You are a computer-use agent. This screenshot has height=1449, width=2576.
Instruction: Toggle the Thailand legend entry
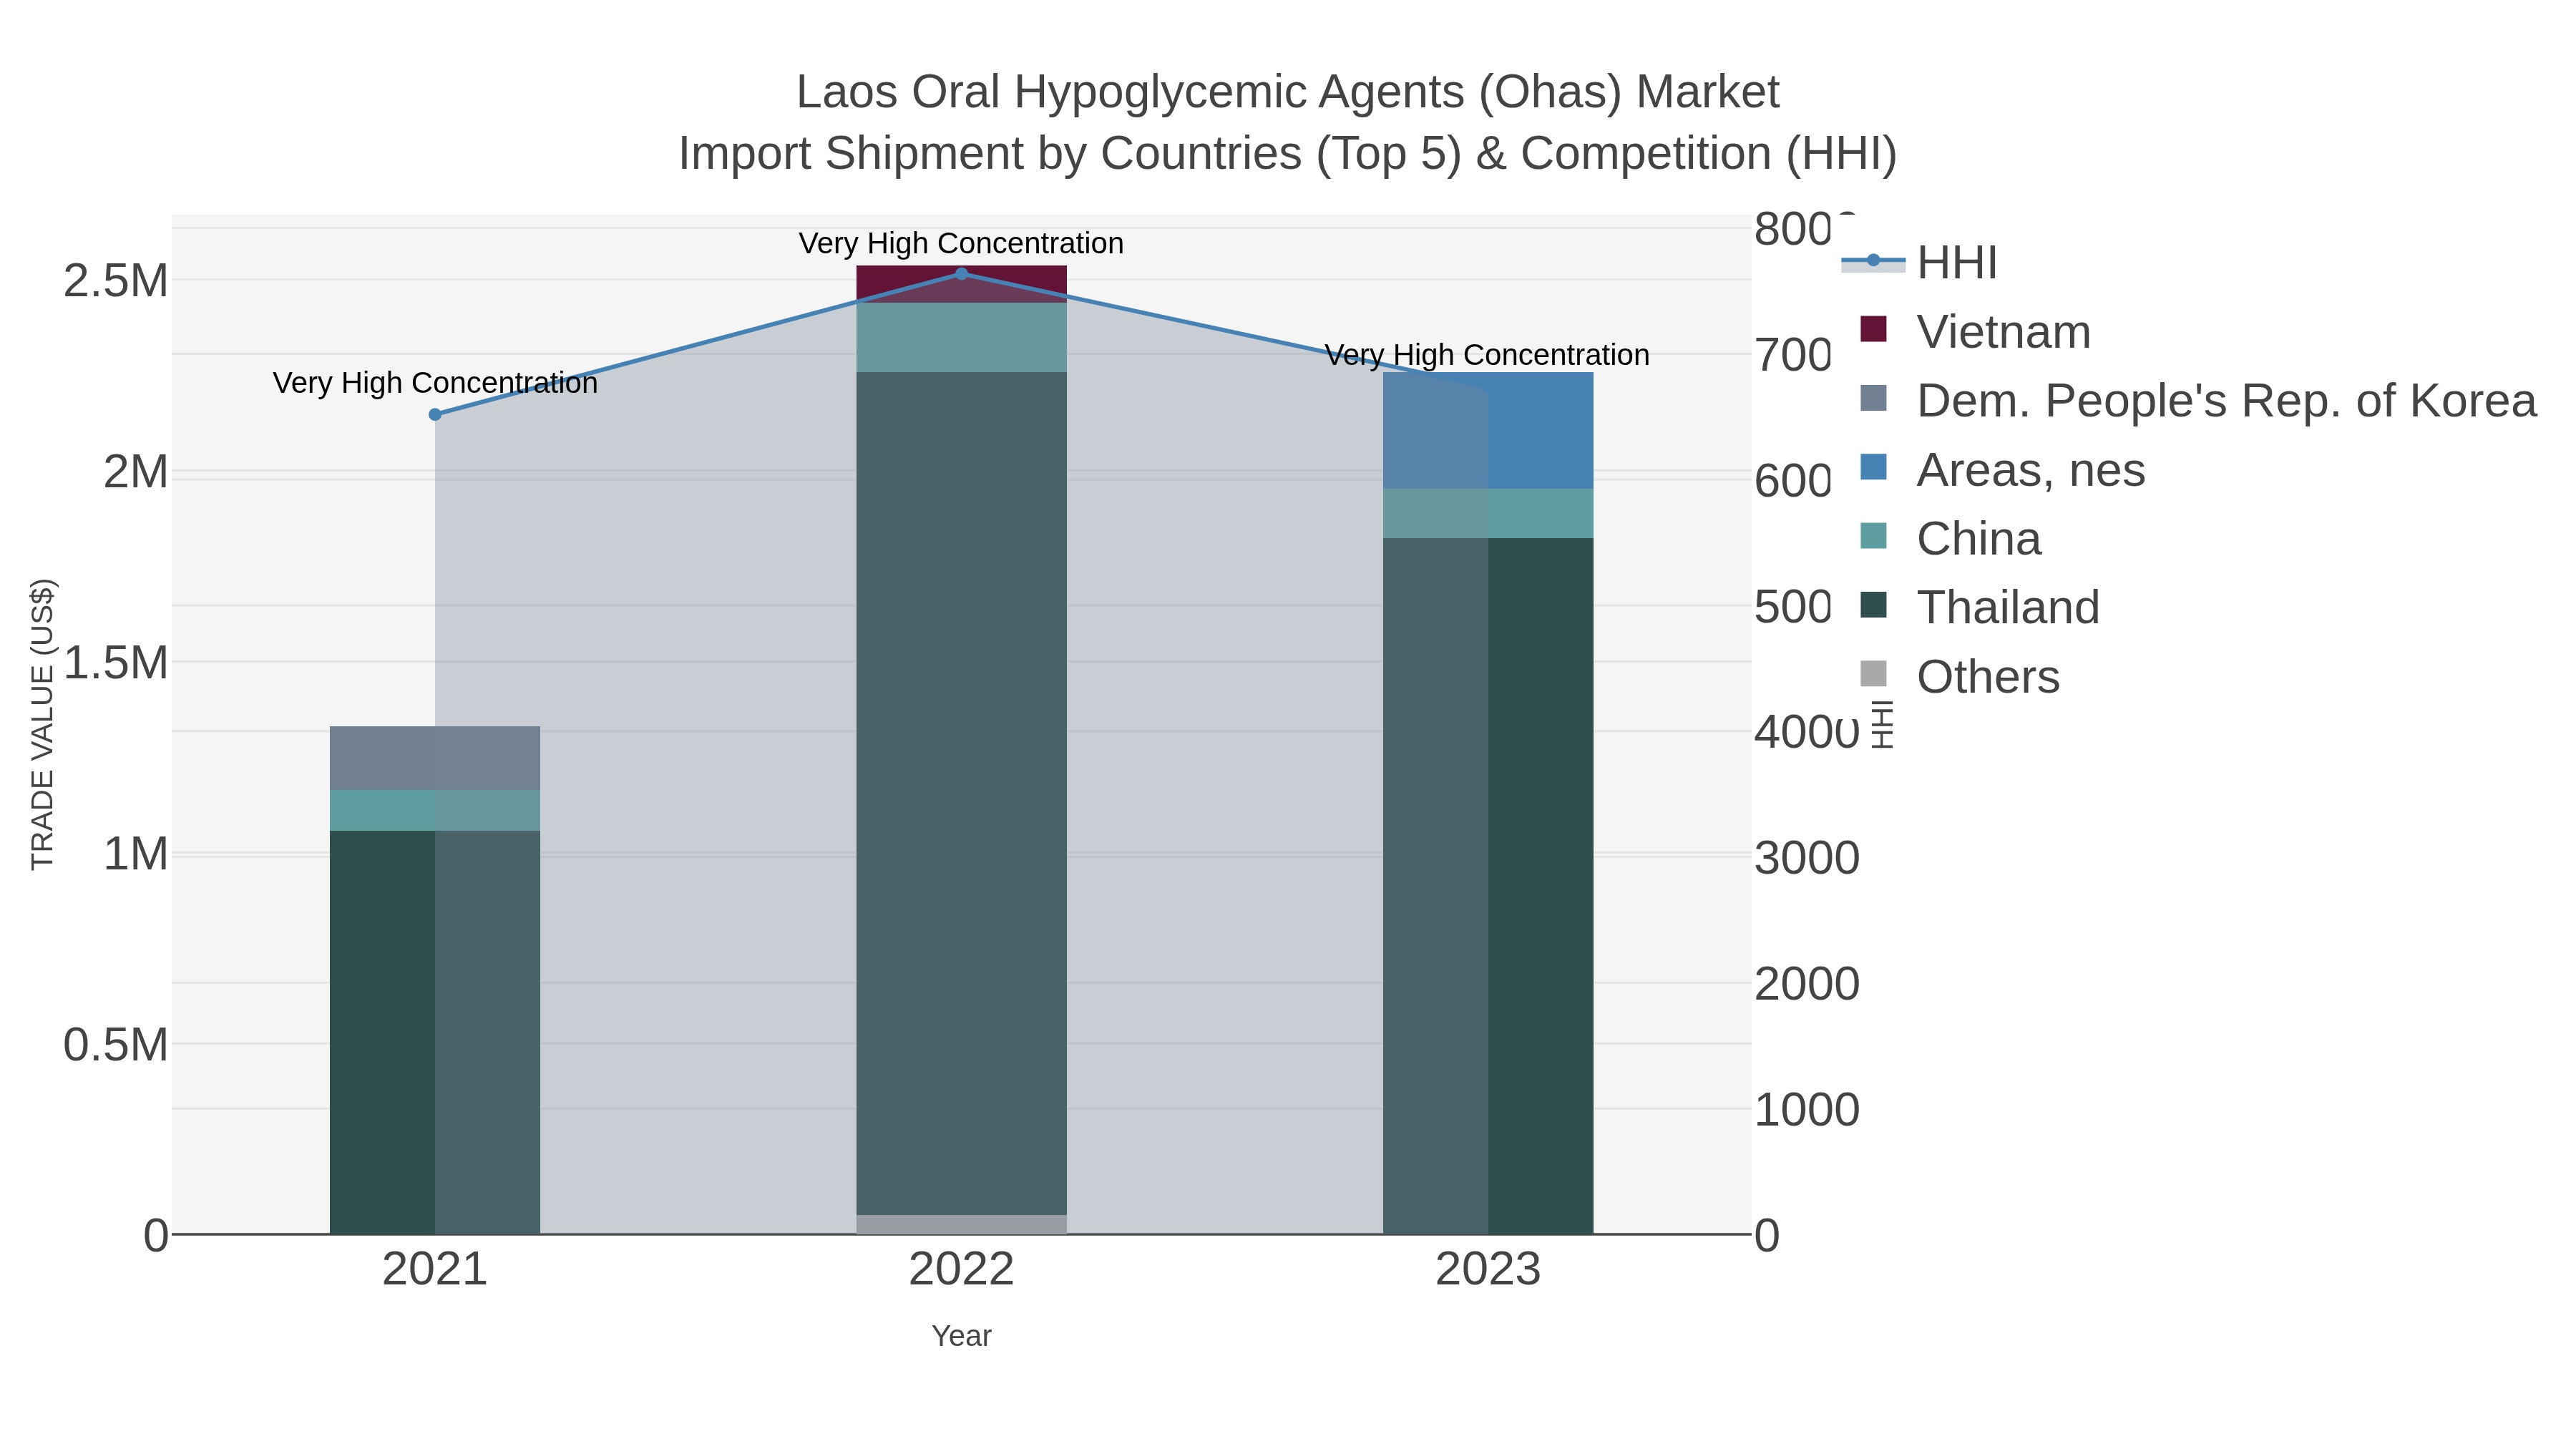click(1979, 608)
